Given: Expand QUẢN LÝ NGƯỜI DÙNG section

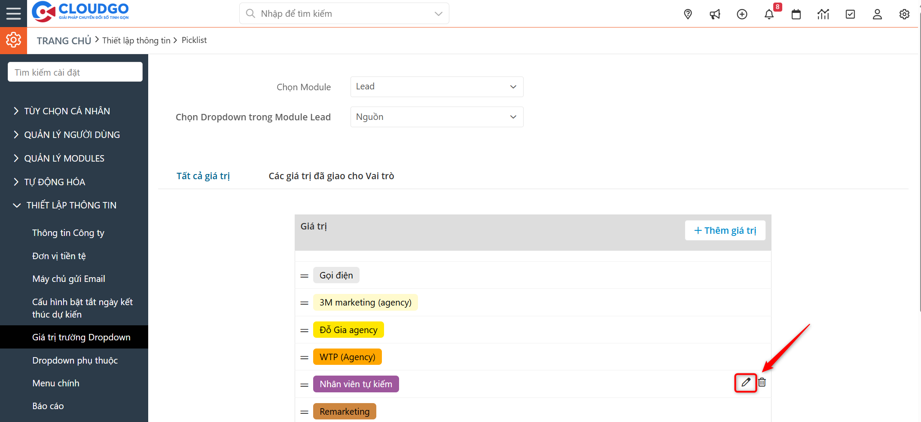Looking at the screenshot, I should pyautogui.click(x=72, y=135).
